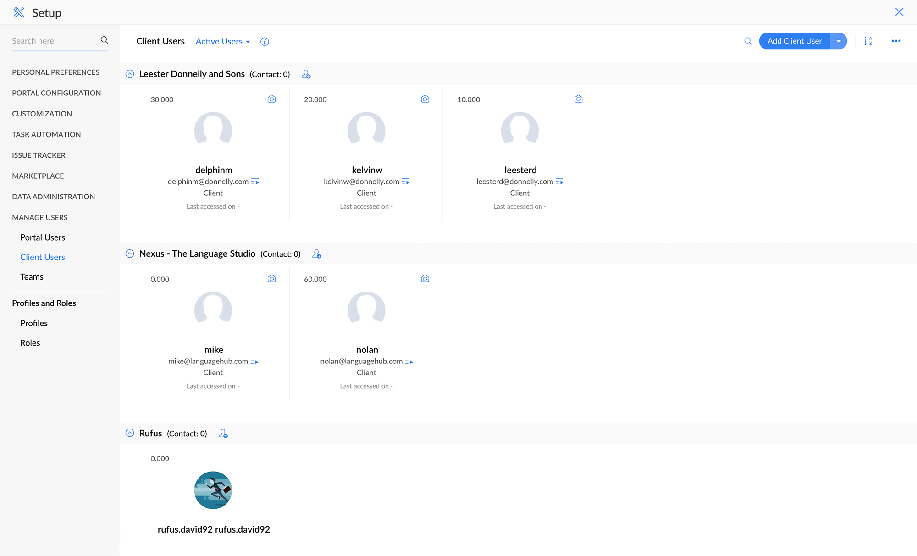Click the Add Client User button
The image size is (917, 556).
click(x=794, y=41)
